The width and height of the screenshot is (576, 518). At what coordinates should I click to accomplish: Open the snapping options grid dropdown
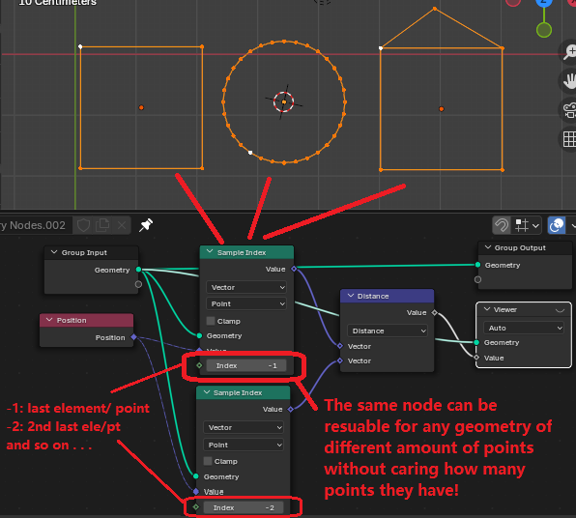point(527,225)
